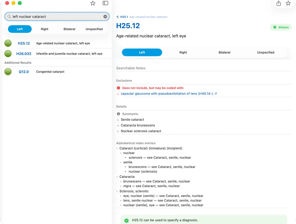Click the up arrow icon before H25.1
Screen dimensions: 296x224
tap(118, 17)
